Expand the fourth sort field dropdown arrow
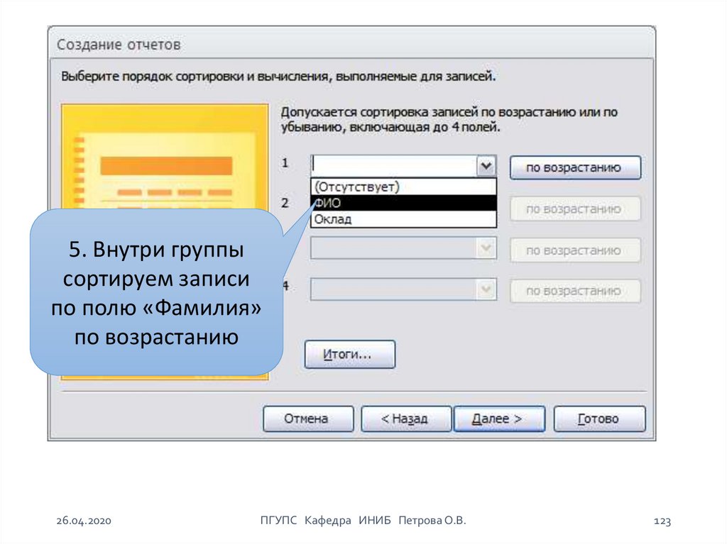 click(486, 289)
